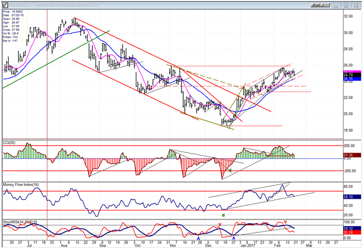Click the price data box in chart corner

[13, 26]
